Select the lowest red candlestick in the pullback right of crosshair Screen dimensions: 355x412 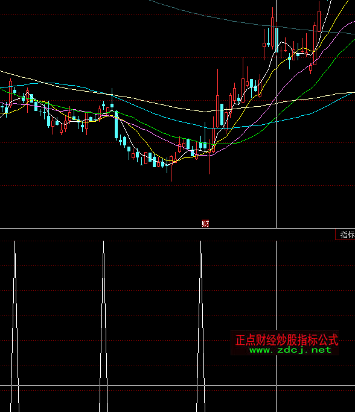click(310, 68)
